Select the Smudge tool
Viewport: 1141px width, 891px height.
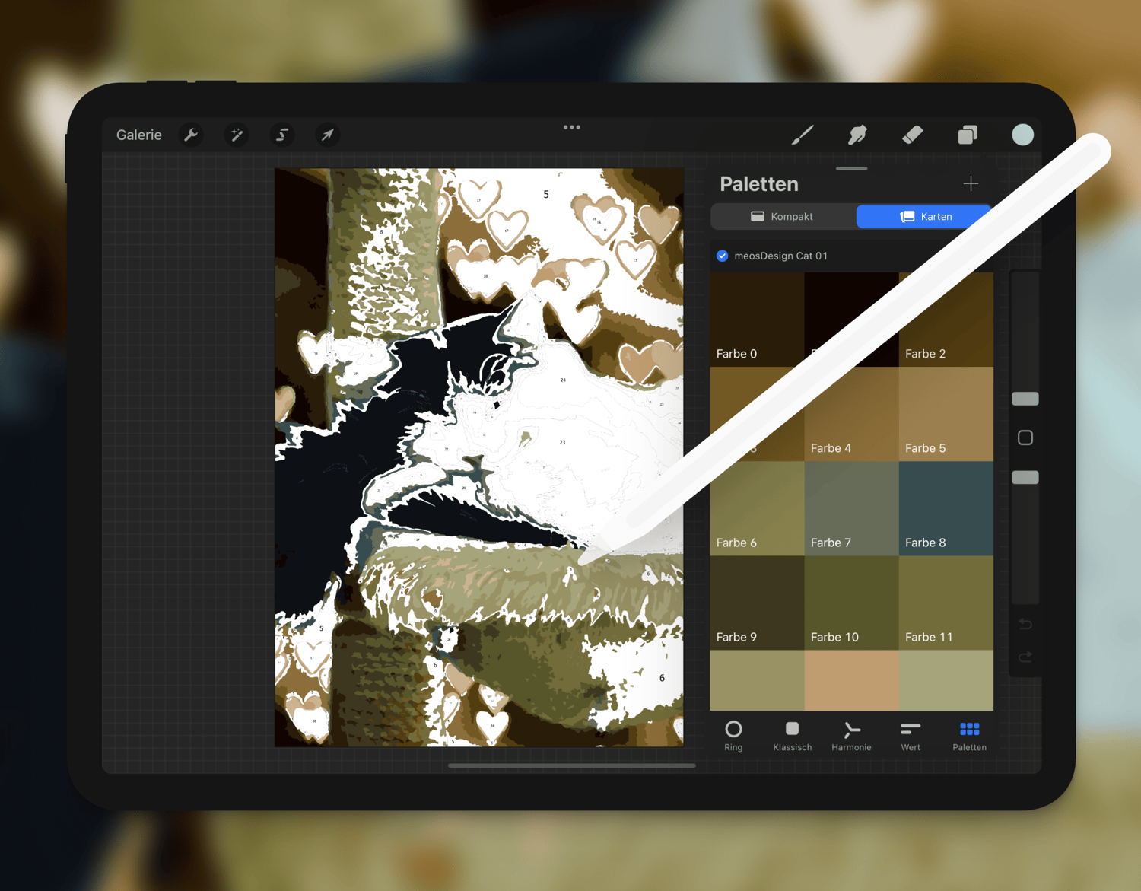click(x=857, y=135)
